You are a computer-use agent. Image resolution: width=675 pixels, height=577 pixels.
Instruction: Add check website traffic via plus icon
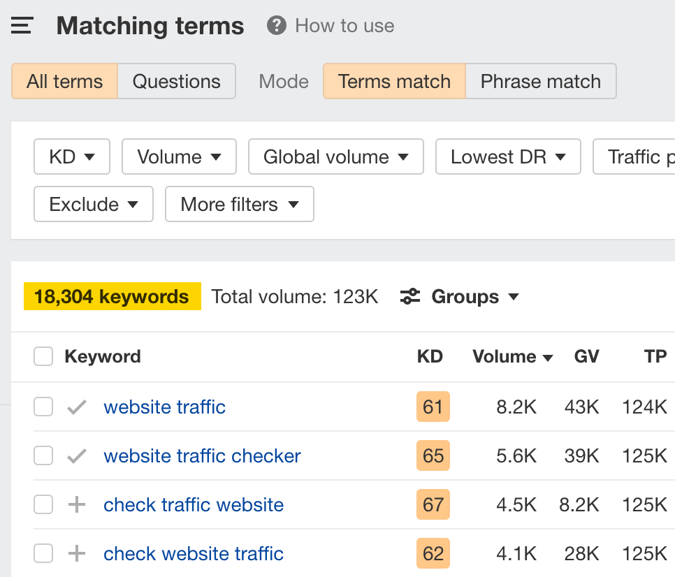click(76, 553)
